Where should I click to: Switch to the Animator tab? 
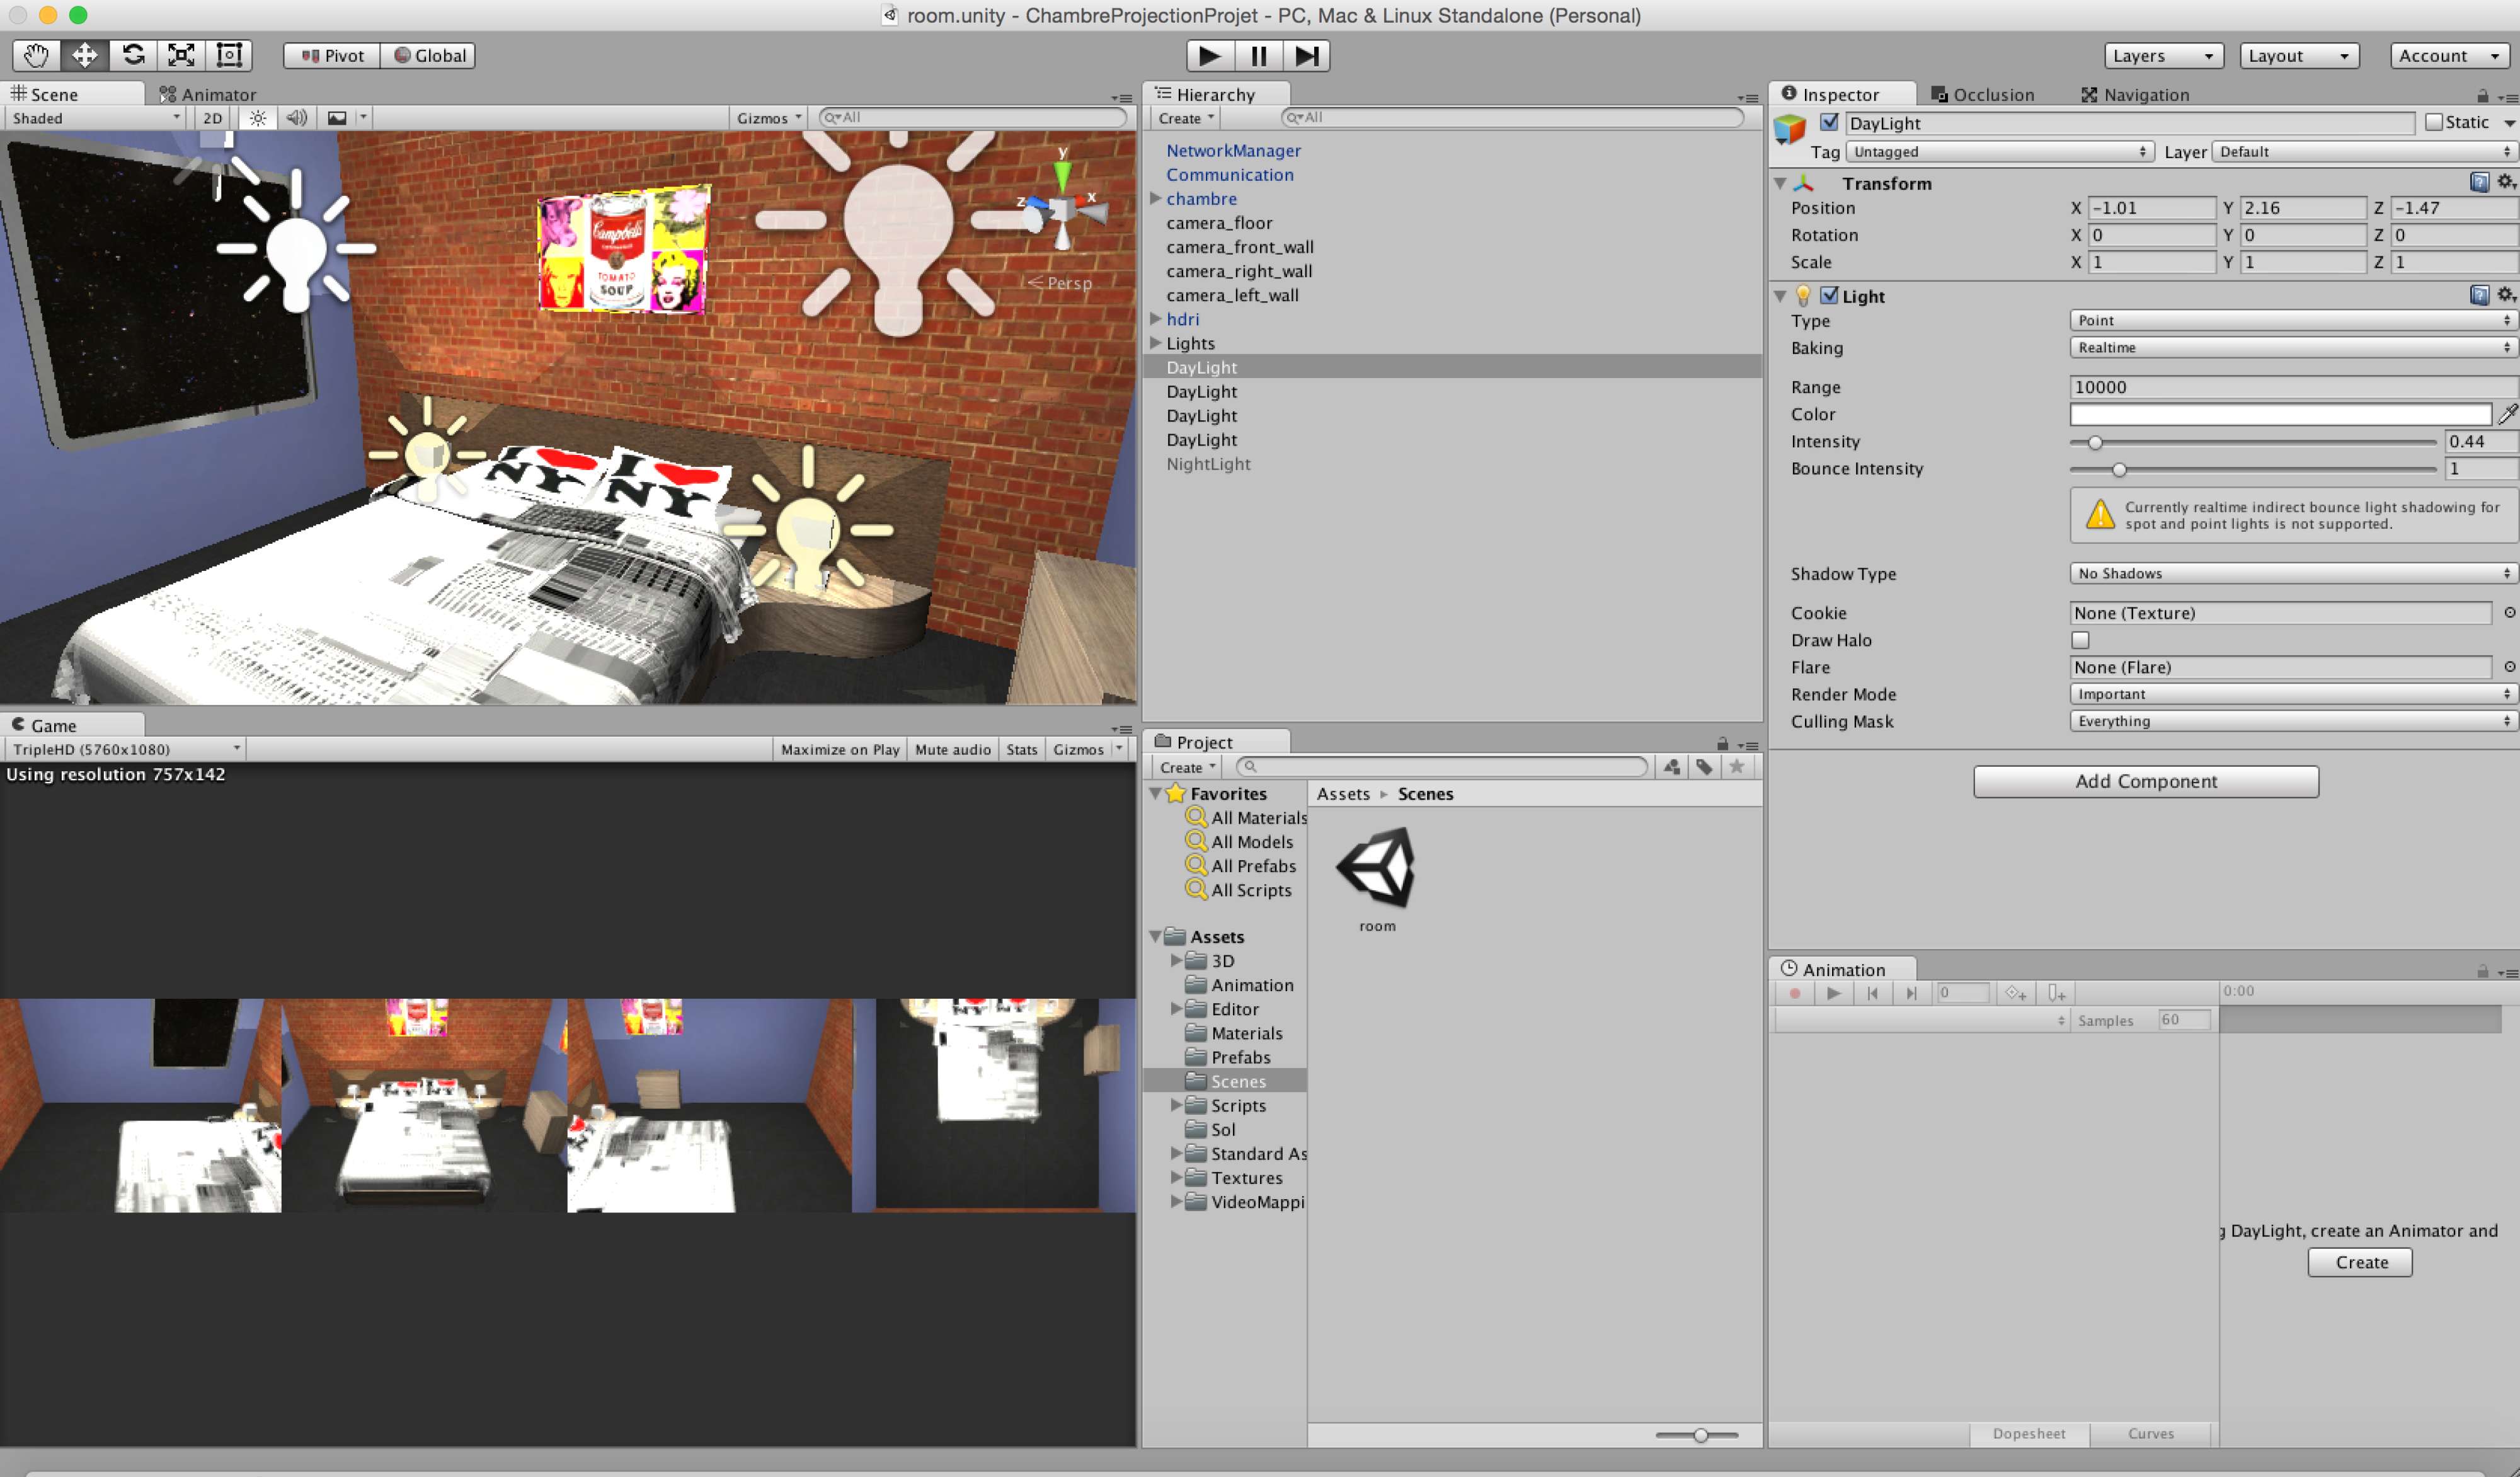click(x=208, y=95)
